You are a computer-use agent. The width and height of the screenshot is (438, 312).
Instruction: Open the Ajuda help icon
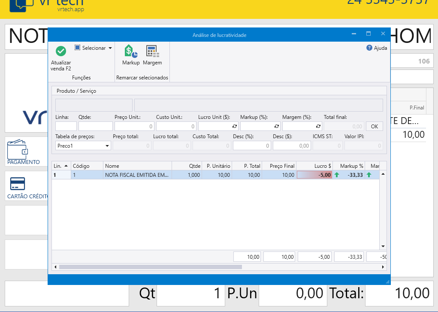(x=369, y=48)
